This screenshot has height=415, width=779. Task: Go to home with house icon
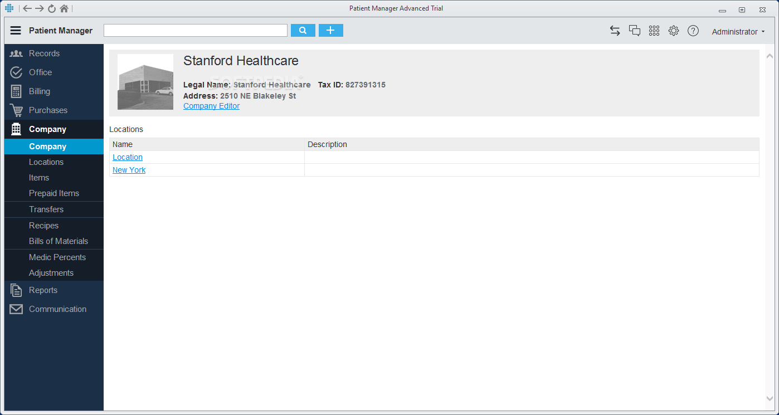click(64, 8)
